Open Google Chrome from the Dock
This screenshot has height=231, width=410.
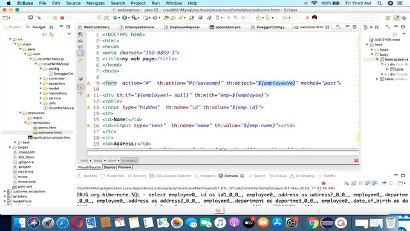pyautogui.click(x=312, y=223)
